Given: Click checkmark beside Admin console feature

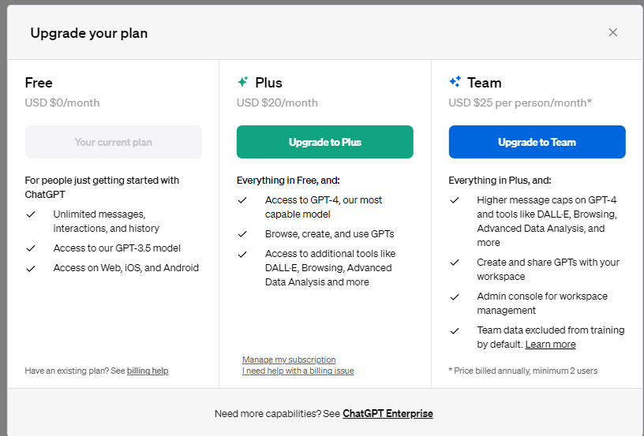Looking at the screenshot, I should [x=455, y=296].
